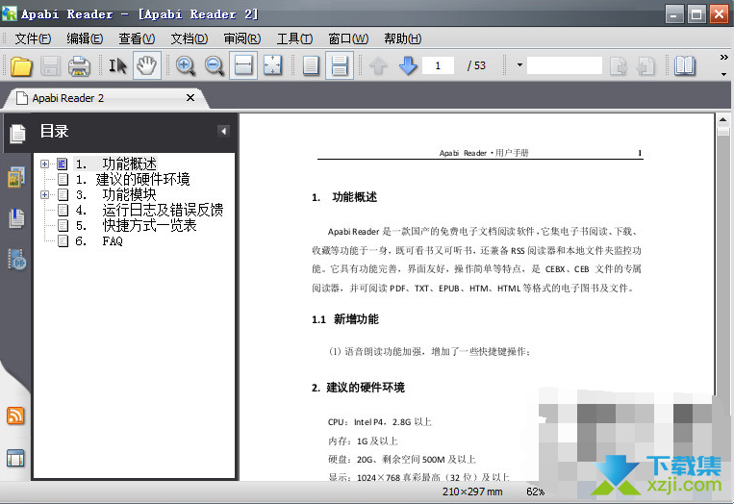Maximize the Apabi Reader window

(696, 14)
